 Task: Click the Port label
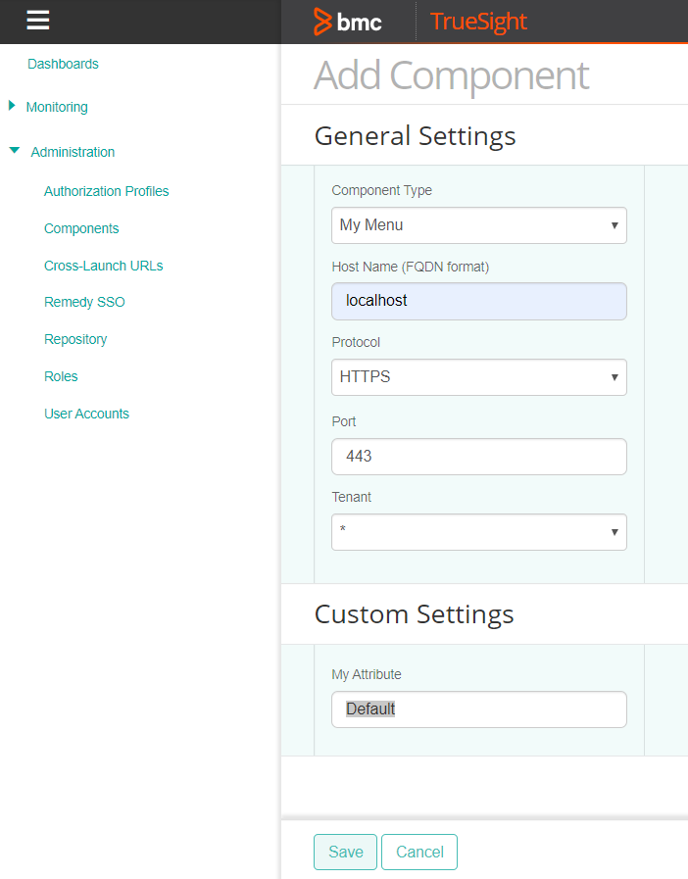(x=344, y=421)
